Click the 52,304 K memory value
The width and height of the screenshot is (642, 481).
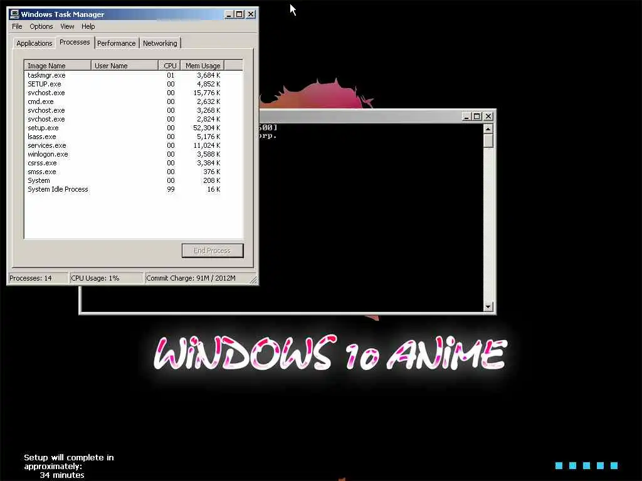[x=207, y=128]
